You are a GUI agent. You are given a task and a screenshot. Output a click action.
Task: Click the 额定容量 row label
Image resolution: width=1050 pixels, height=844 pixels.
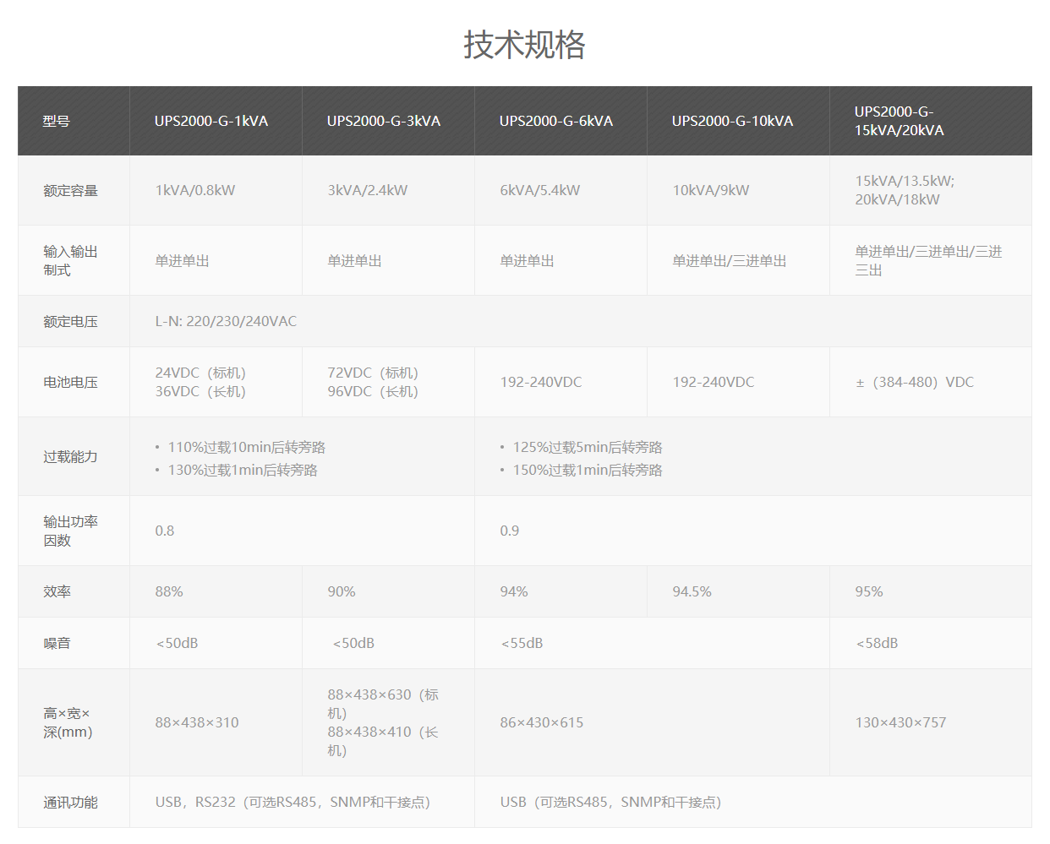[x=71, y=191]
